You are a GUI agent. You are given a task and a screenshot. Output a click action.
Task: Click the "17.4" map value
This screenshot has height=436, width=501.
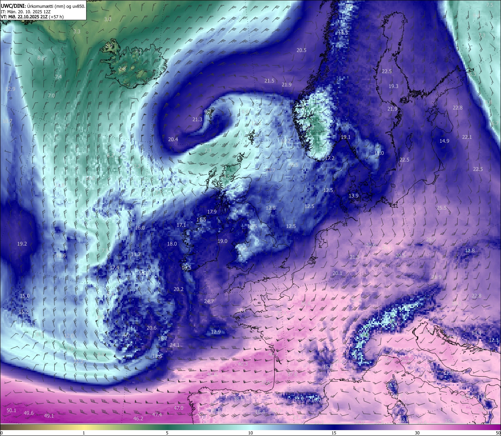pos(114,267)
